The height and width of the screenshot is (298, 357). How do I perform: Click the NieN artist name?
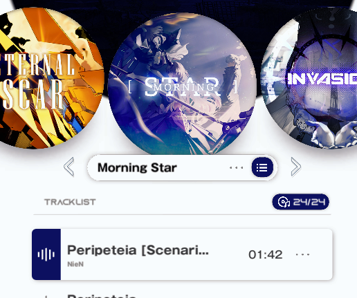75,264
